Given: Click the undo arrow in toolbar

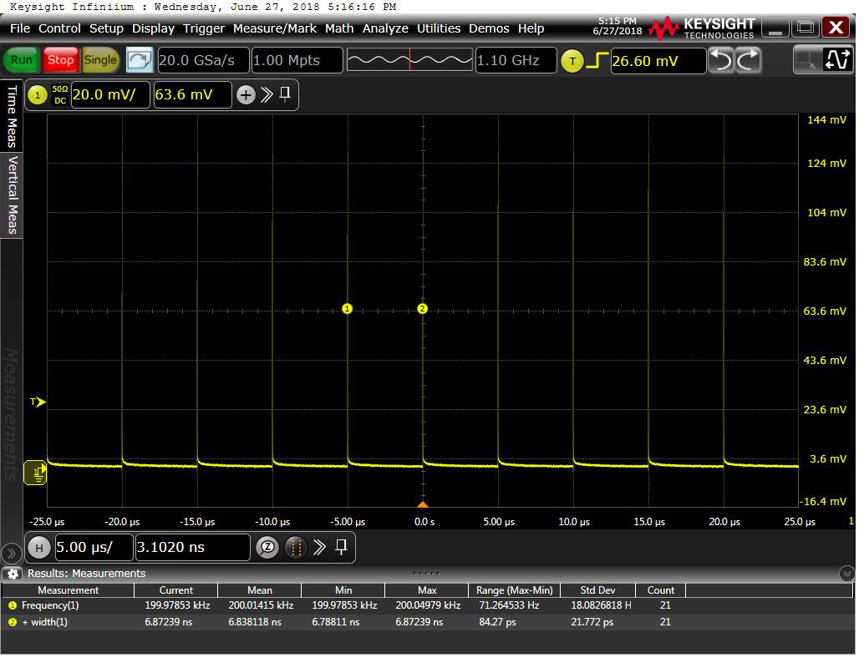Looking at the screenshot, I should click(x=721, y=60).
